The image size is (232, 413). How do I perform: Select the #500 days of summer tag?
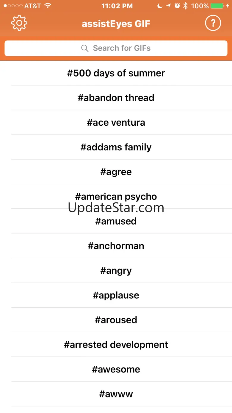[x=116, y=73]
